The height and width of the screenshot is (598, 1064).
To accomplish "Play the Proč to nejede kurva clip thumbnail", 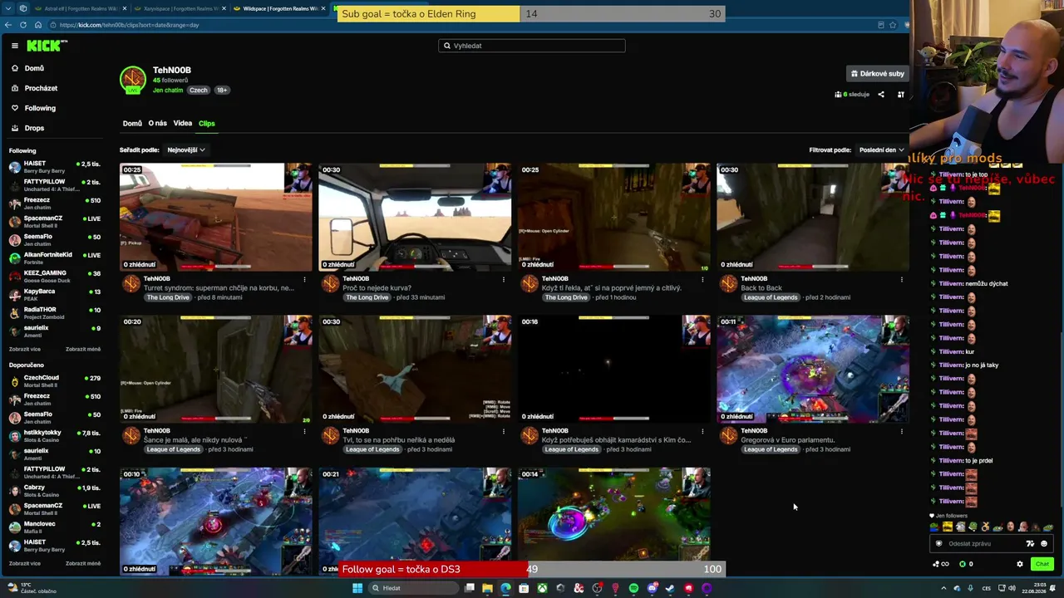I will [415, 217].
